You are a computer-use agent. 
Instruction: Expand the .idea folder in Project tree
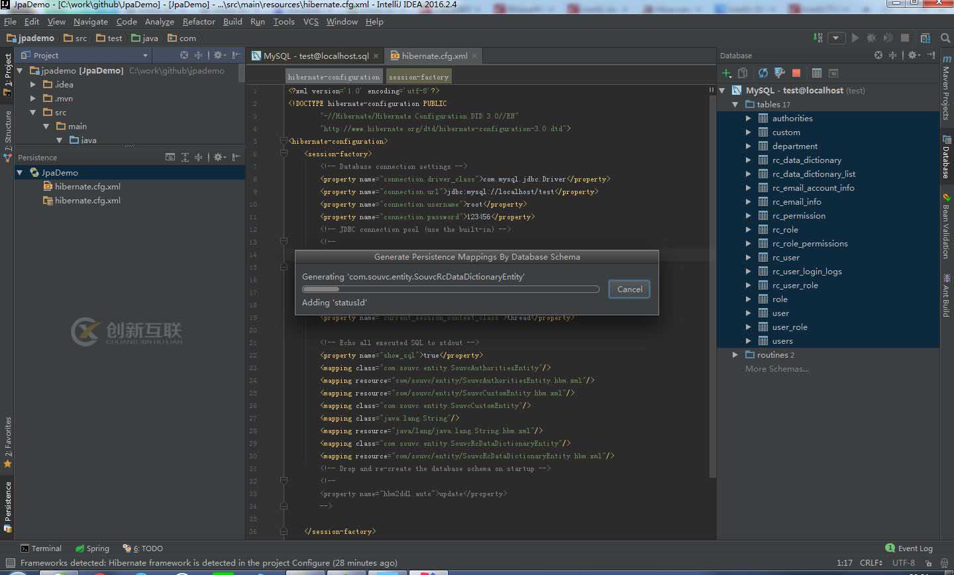(x=33, y=84)
